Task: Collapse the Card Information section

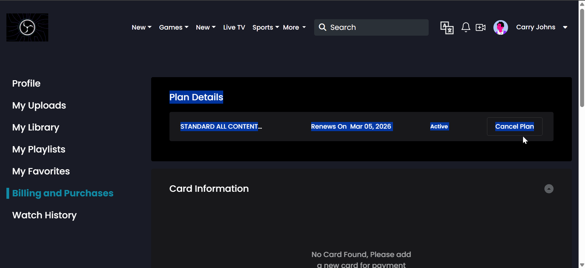Action: (549, 189)
